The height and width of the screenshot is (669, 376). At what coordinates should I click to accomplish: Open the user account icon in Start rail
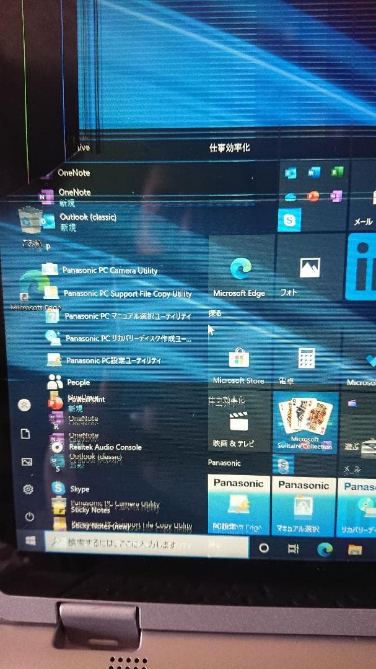coord(24,405)
